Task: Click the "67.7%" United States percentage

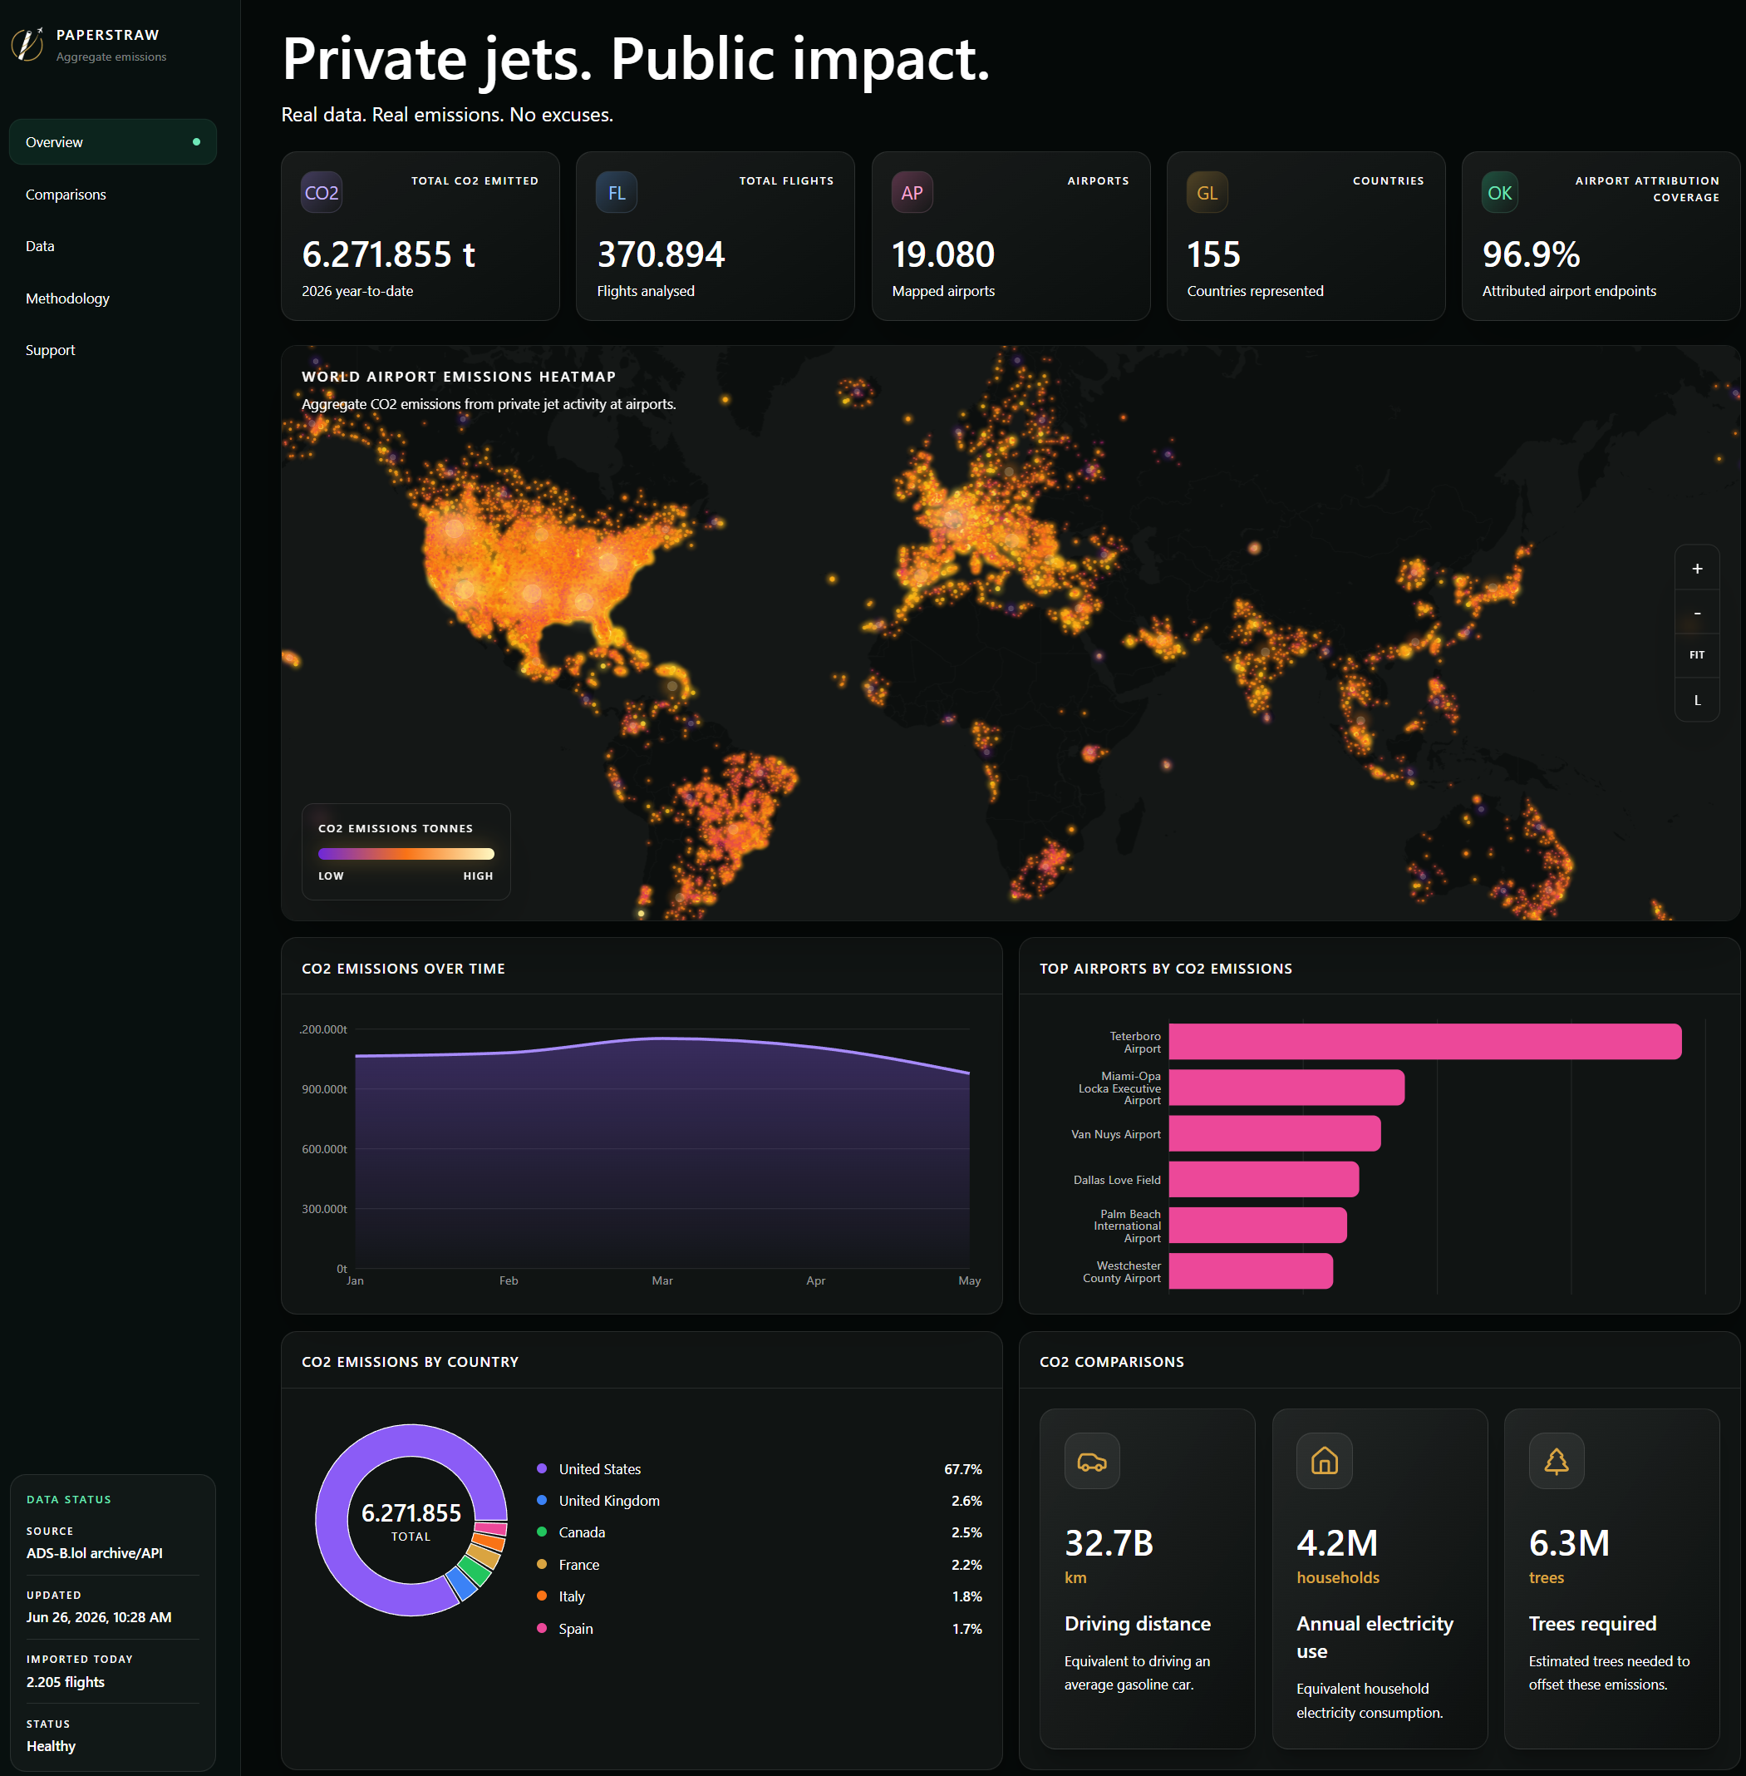Action: pyautogui.click(x=963, y=1468)
